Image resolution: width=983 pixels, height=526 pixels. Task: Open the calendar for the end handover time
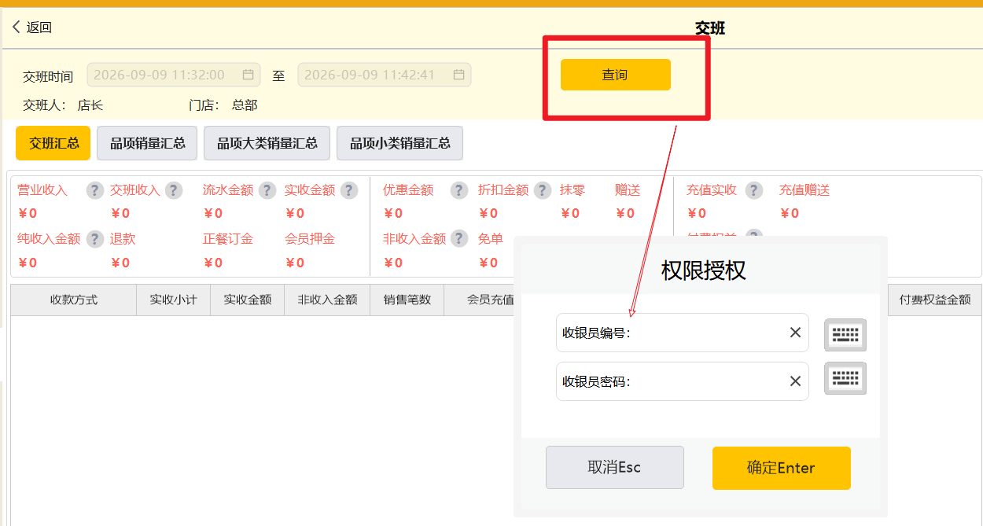click(458, 75)
